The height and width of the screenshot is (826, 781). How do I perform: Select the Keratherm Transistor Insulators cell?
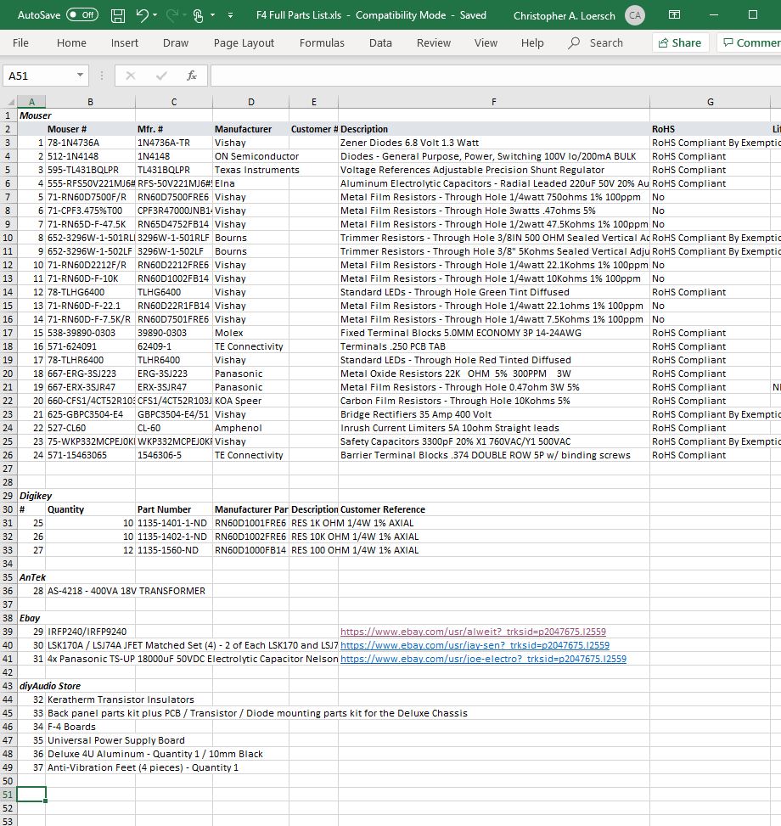(x=91, y=700)
